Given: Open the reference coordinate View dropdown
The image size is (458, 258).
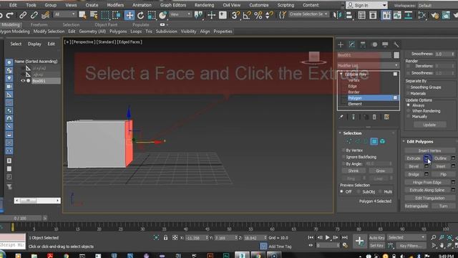Looking at the screenshot, I should click(x=180, y=14).
